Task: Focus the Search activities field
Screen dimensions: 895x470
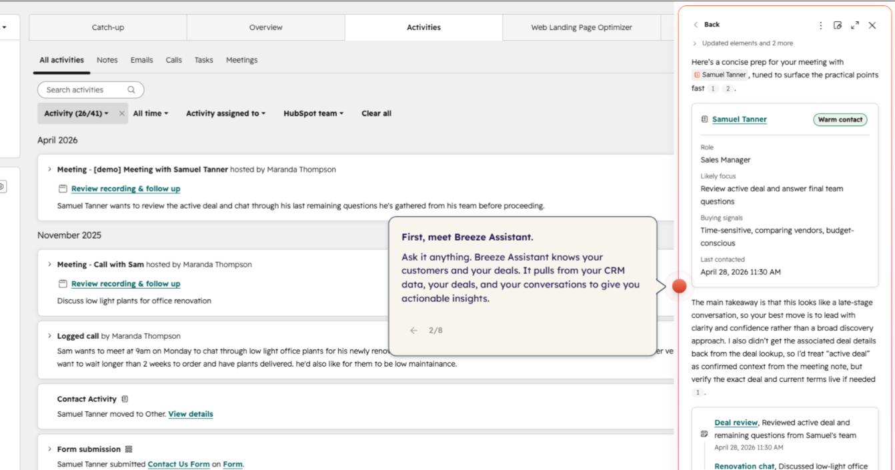Action: click(x=91, y=90)
